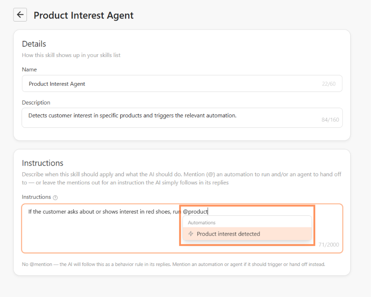Open the Instructions help question-mark icon

point(55,197)
